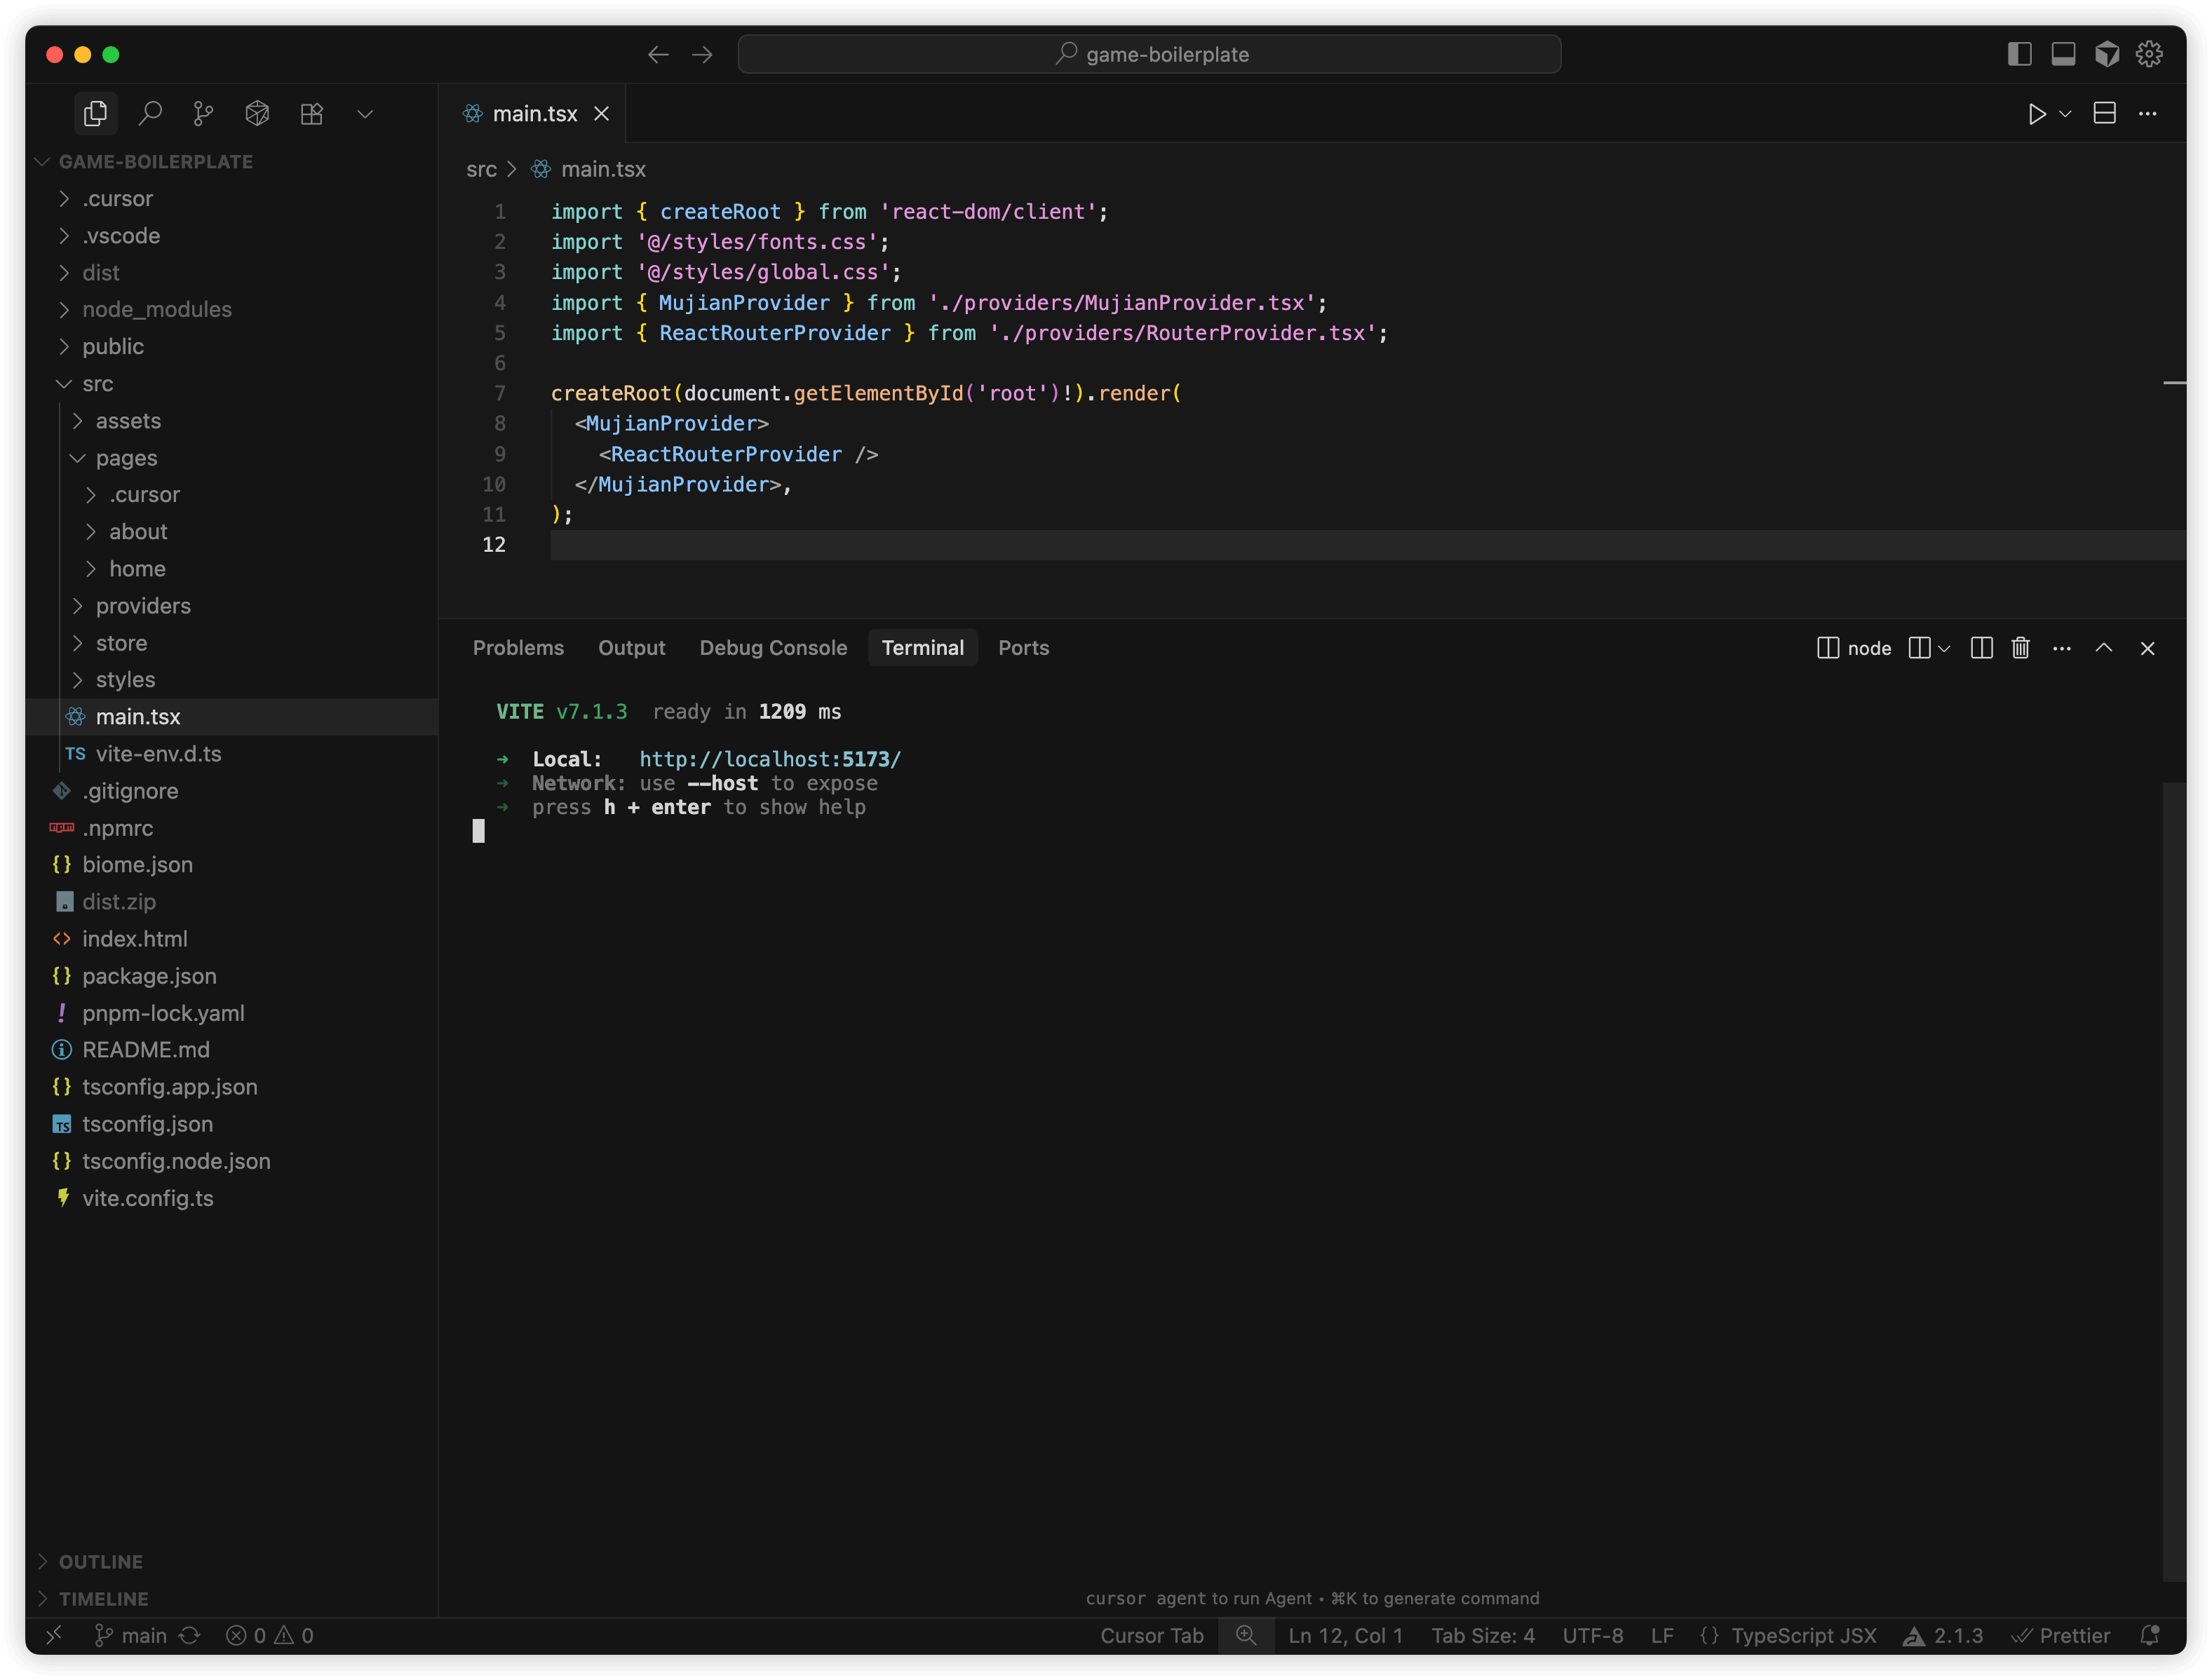Click the terminal vertical scrollbar

point(2173,1180)
